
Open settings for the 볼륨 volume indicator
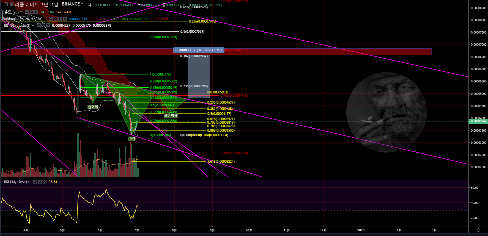(x=32, y=12)
